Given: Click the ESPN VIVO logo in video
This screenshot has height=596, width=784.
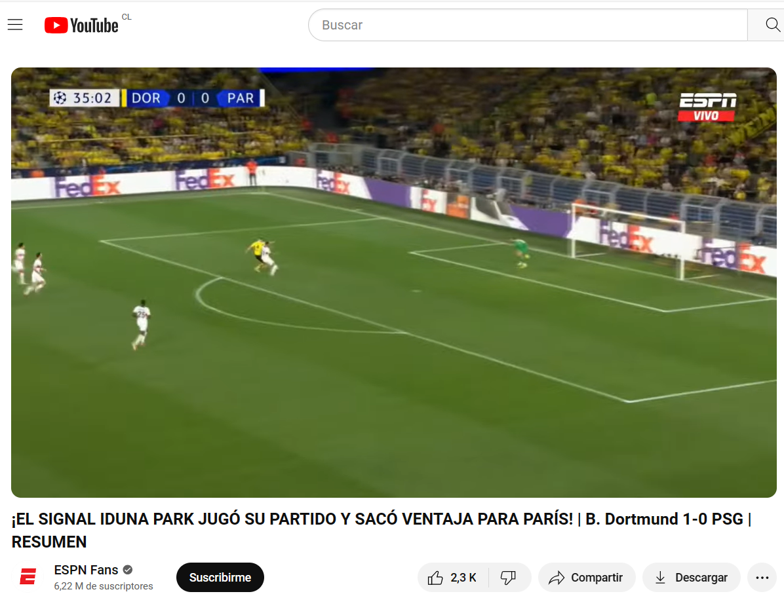Looking at the screenshot, I should (707, 107).
